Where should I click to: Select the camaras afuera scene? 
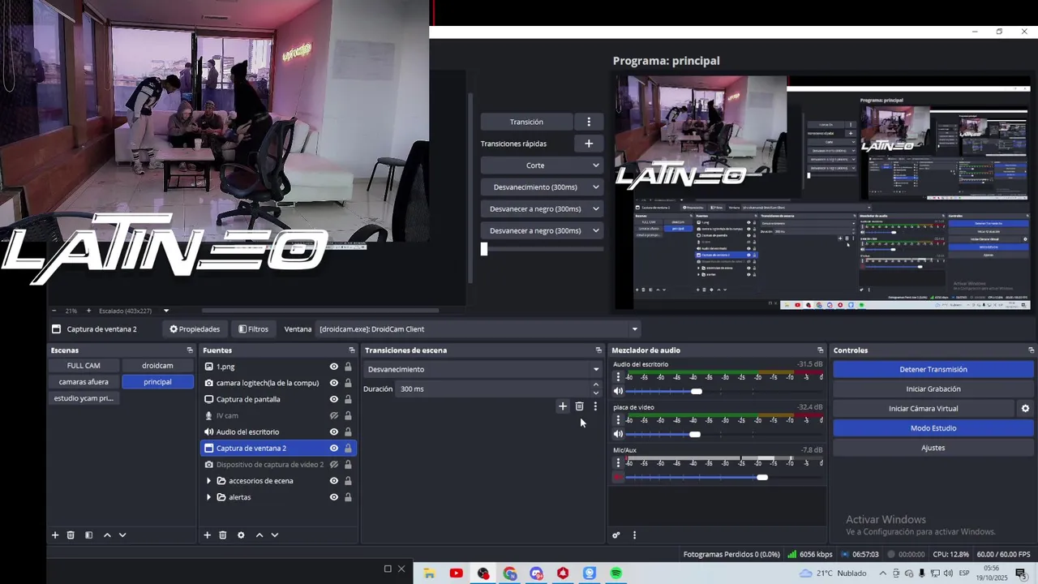[x=84, y=382]
